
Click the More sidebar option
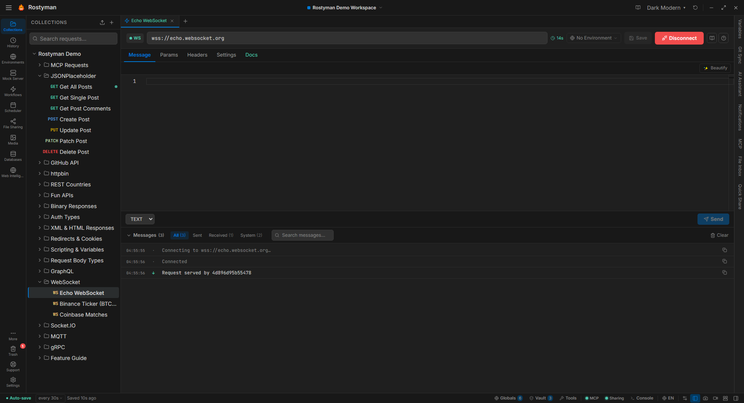pyautogui.click(x=13, y=336)
